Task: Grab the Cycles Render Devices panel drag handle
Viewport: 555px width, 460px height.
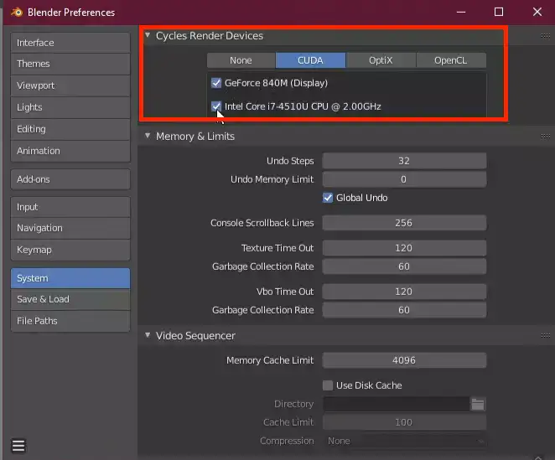Action: coord(546,36)
